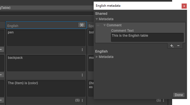
Task: Click the Shared section heading
Action: pos(101,13)
